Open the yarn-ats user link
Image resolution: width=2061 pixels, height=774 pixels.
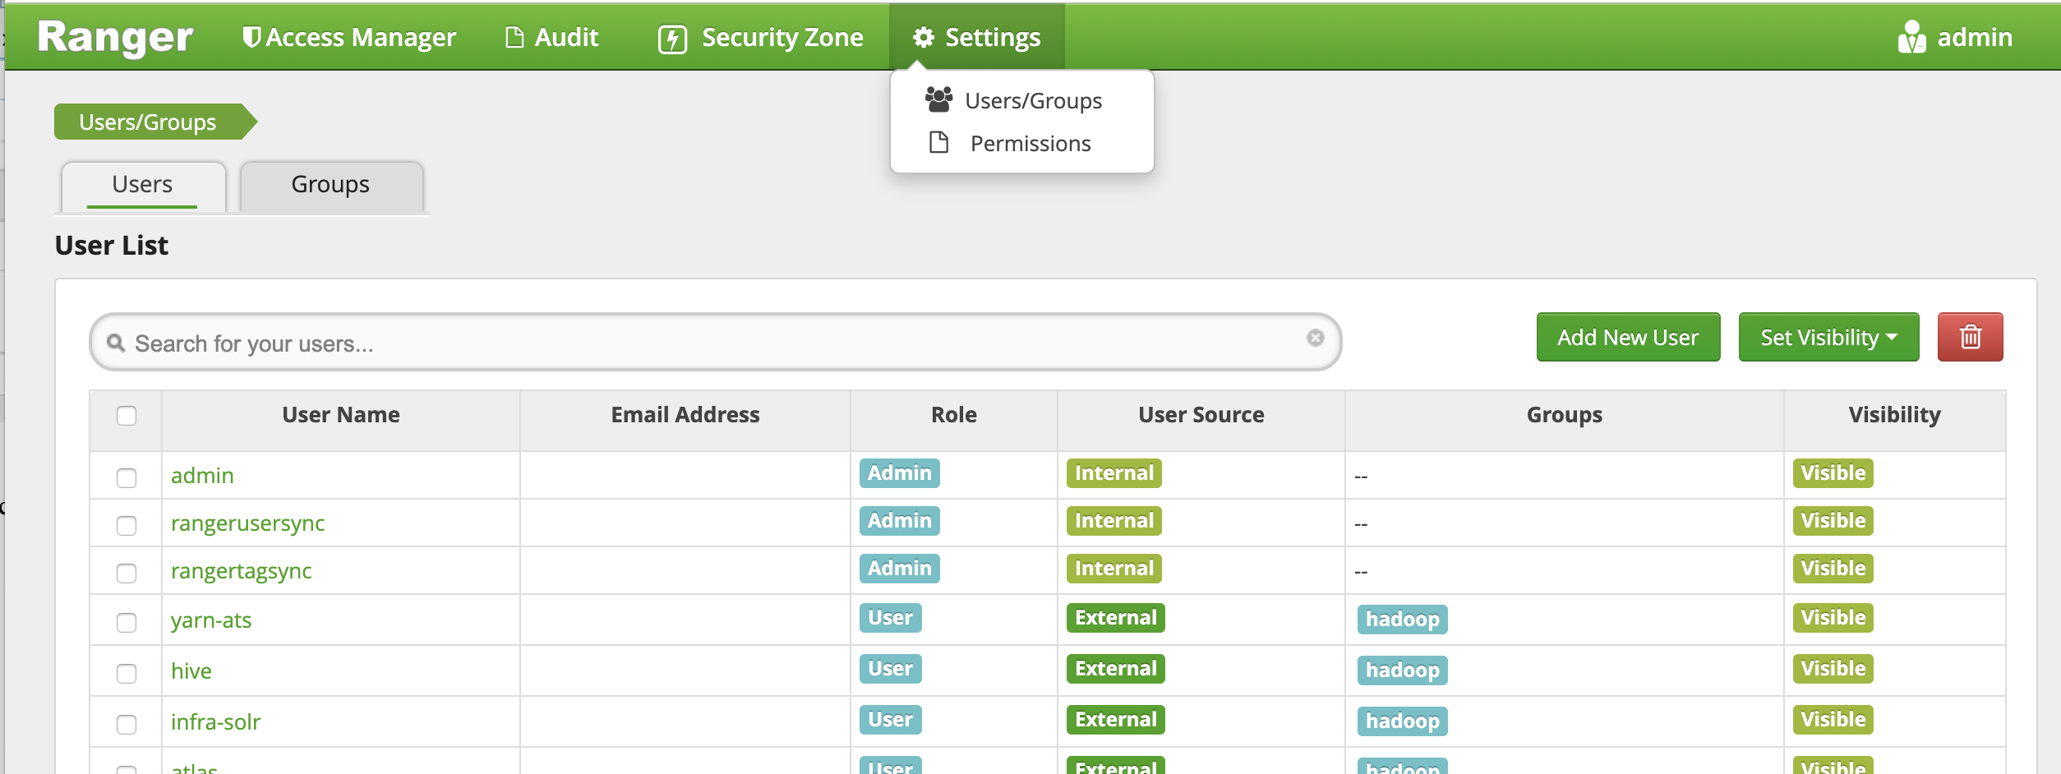(211, 620)
